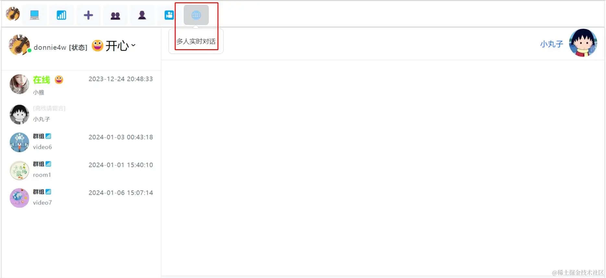
Task: Select the globe multi-person chat icon
Action: coord(196,15)
